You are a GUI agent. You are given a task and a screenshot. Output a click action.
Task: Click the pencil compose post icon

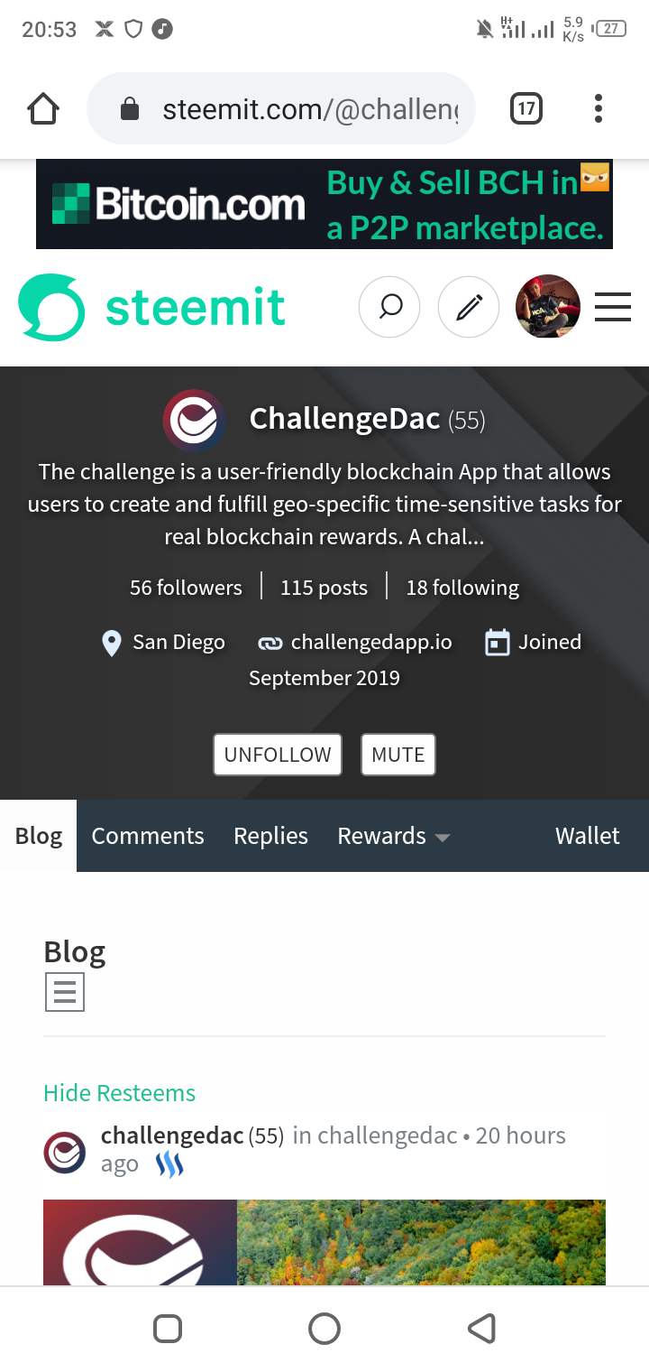[468, 307]
